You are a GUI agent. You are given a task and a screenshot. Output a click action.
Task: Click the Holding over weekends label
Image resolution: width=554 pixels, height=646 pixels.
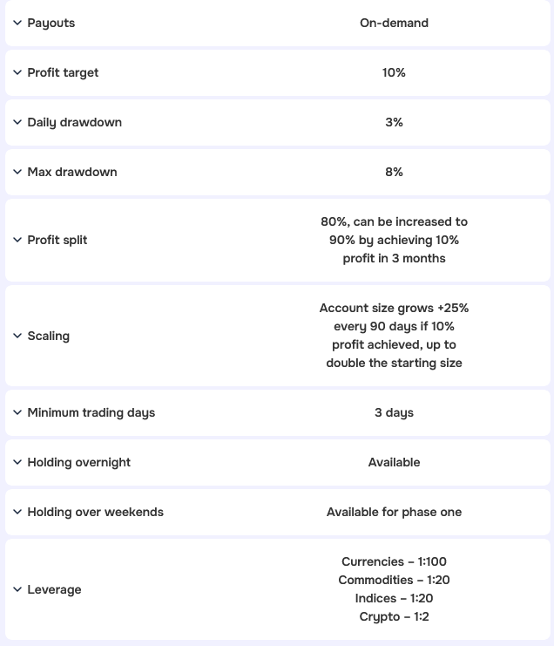tap(95, 512)
